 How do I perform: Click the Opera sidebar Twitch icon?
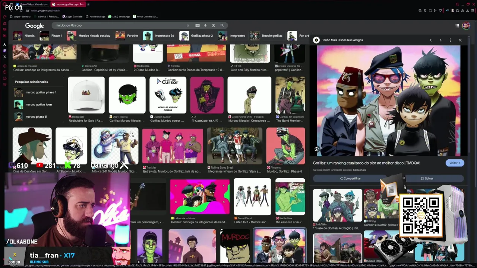[x=4, y=51]
